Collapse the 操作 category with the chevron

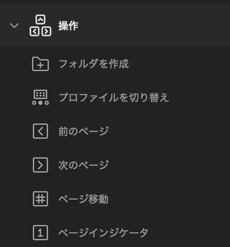tap(14, 25)
